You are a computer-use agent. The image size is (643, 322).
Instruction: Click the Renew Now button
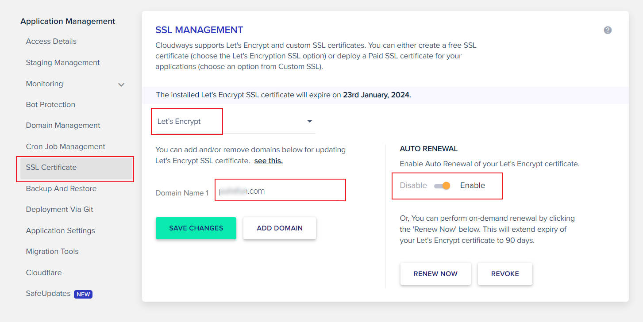click(x=435, y=274)
